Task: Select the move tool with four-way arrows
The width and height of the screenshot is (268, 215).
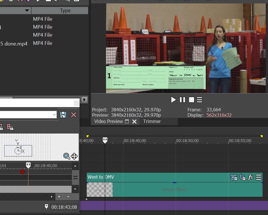Action: (74, 156)
